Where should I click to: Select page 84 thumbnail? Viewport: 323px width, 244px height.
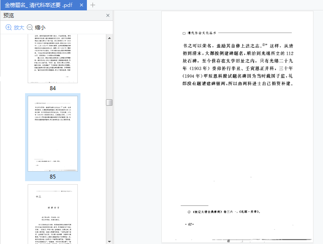53,59
